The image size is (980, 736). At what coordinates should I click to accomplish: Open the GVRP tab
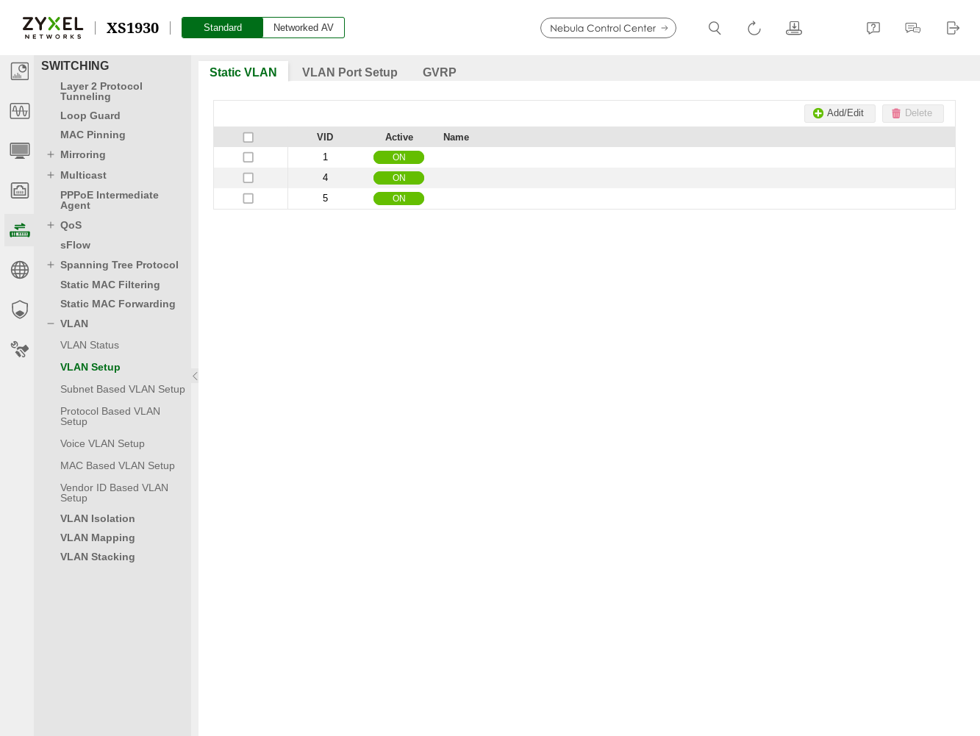(439, 72)
